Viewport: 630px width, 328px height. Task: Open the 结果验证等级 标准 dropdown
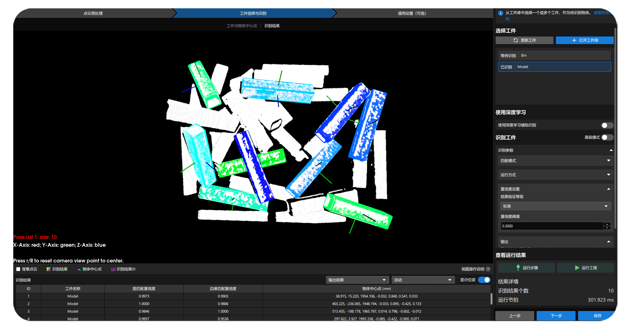(555, 206)
